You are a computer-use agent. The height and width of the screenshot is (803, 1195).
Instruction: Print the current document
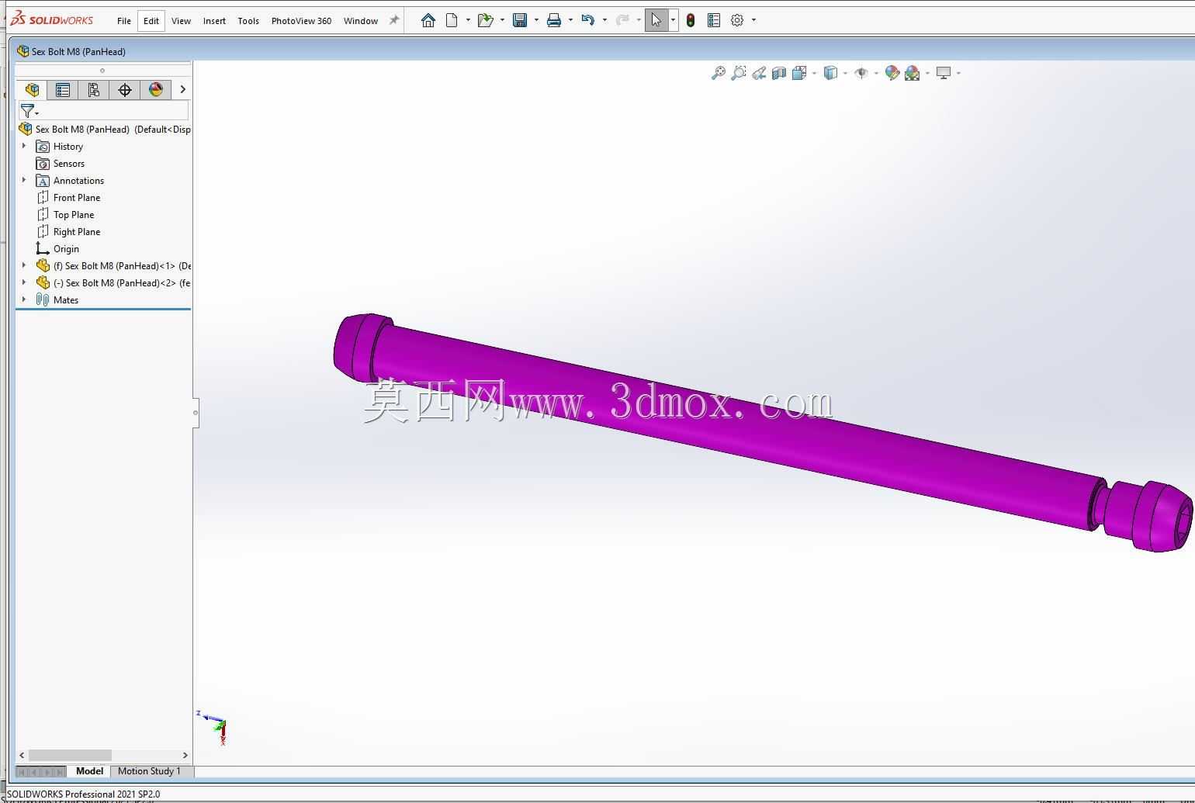click(554, 20)
